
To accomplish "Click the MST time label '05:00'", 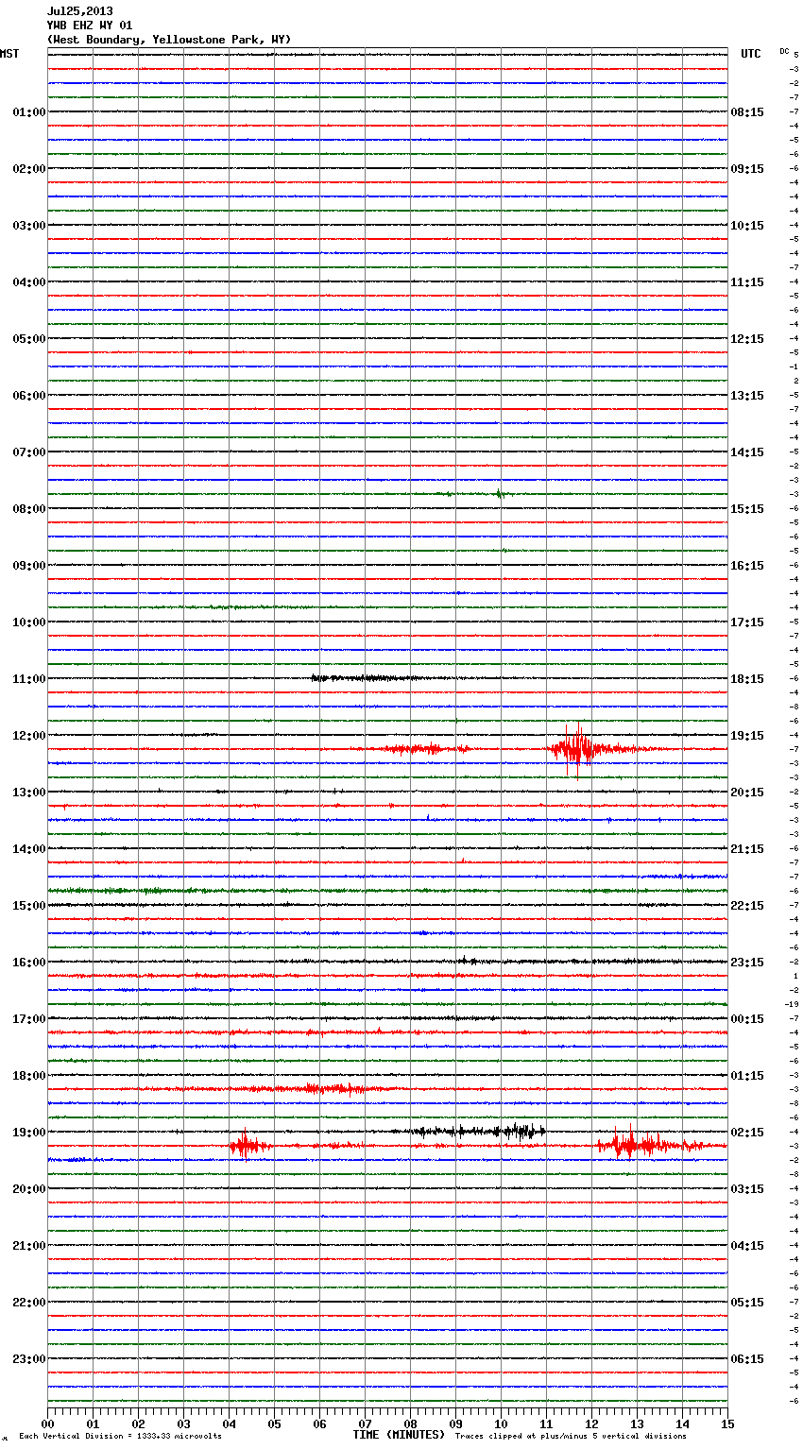I will pos(29,339).
